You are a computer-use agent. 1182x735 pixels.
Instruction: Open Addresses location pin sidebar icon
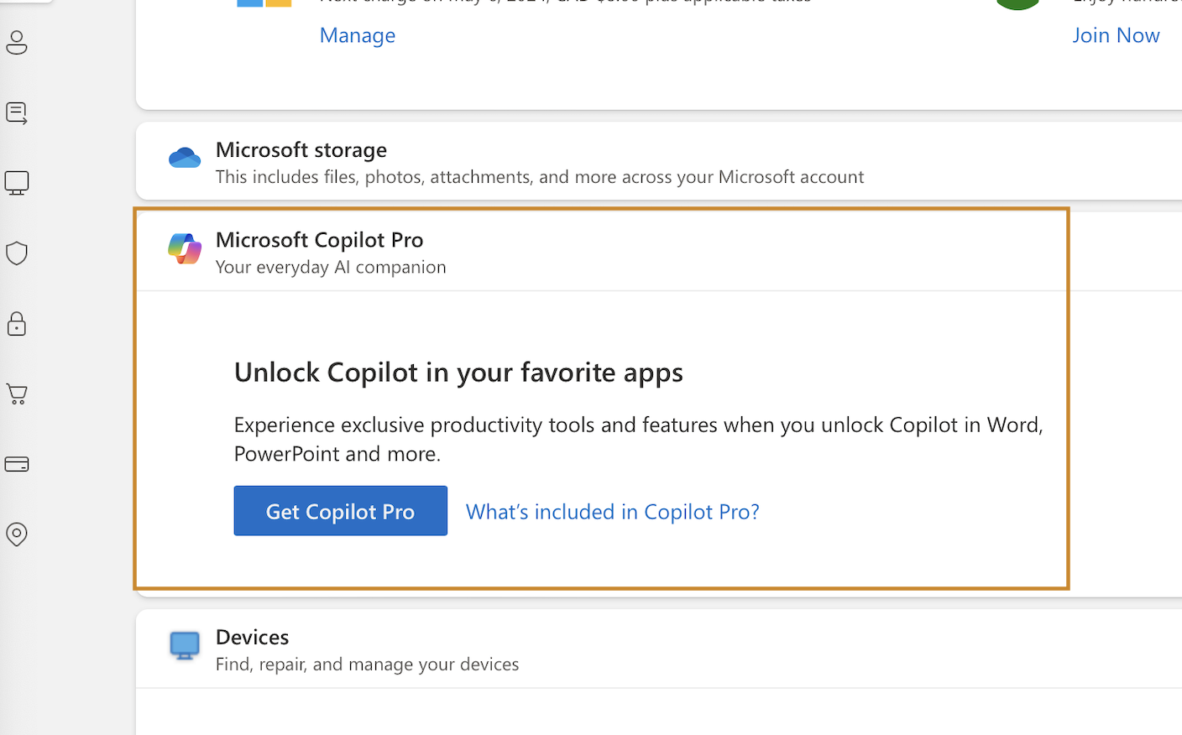(17, 534)
